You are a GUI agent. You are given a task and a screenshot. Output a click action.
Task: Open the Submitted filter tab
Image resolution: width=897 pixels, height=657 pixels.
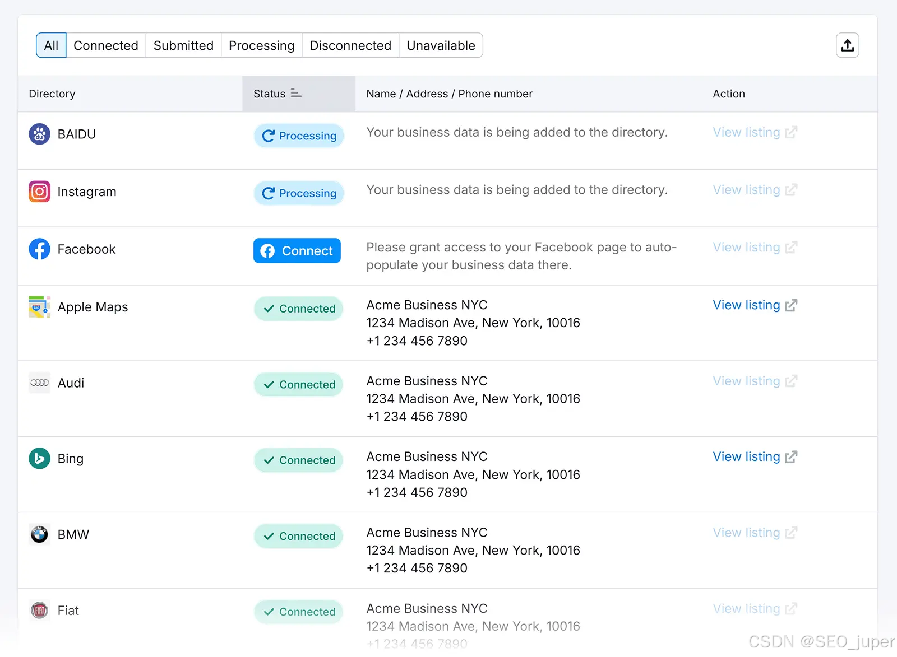click(x=183, y=45)
